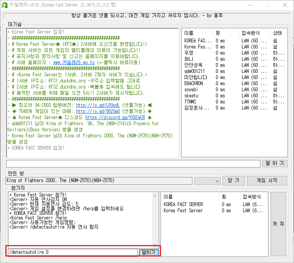Minimize the Kaillera window
Screen dimensions: 294x263
click(250, 5)
